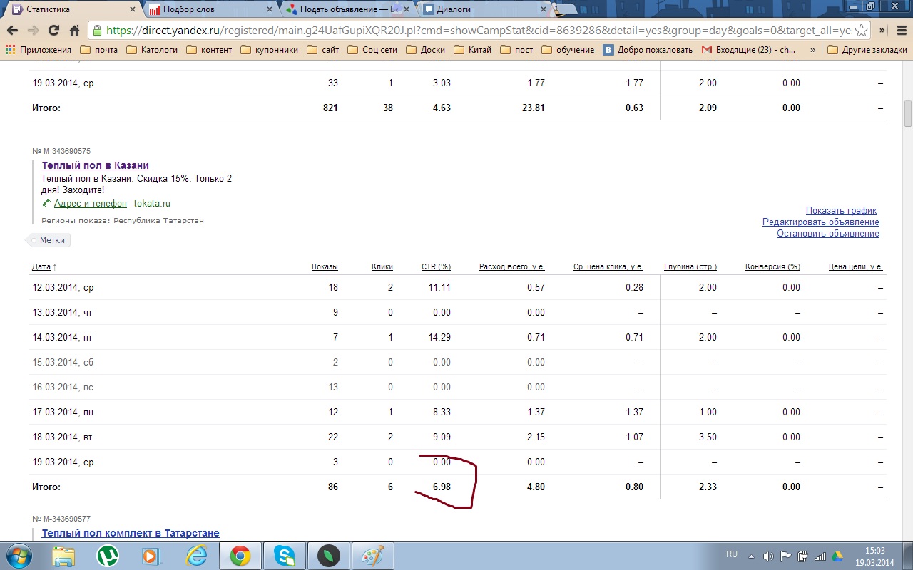This screenshot has height=570, width=913.
Task: Go back to the previous page
Action: click(12, 31)
